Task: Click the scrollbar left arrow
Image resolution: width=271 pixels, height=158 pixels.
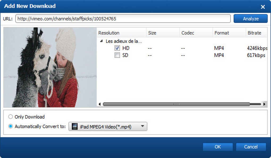Action: click(x=99, y=104)
